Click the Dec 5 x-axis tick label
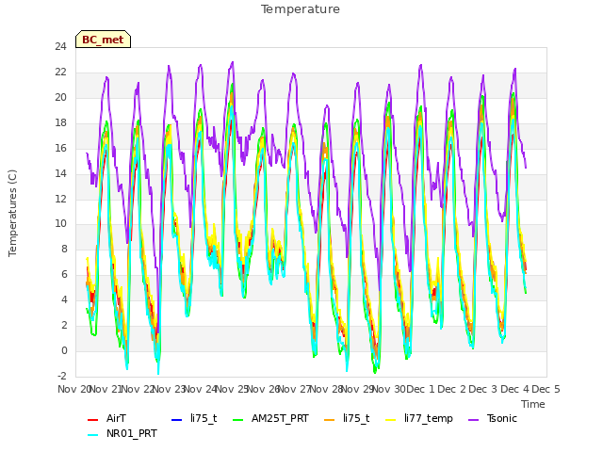603x452 pixels. (x=546, y=389)
